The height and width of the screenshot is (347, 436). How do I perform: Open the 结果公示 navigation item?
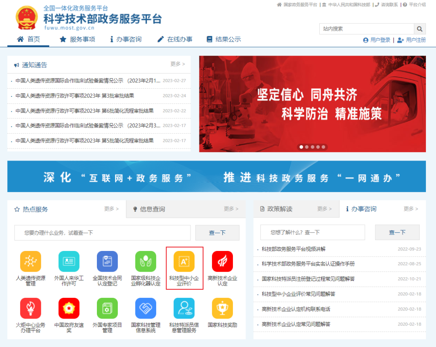pos(224,40)
